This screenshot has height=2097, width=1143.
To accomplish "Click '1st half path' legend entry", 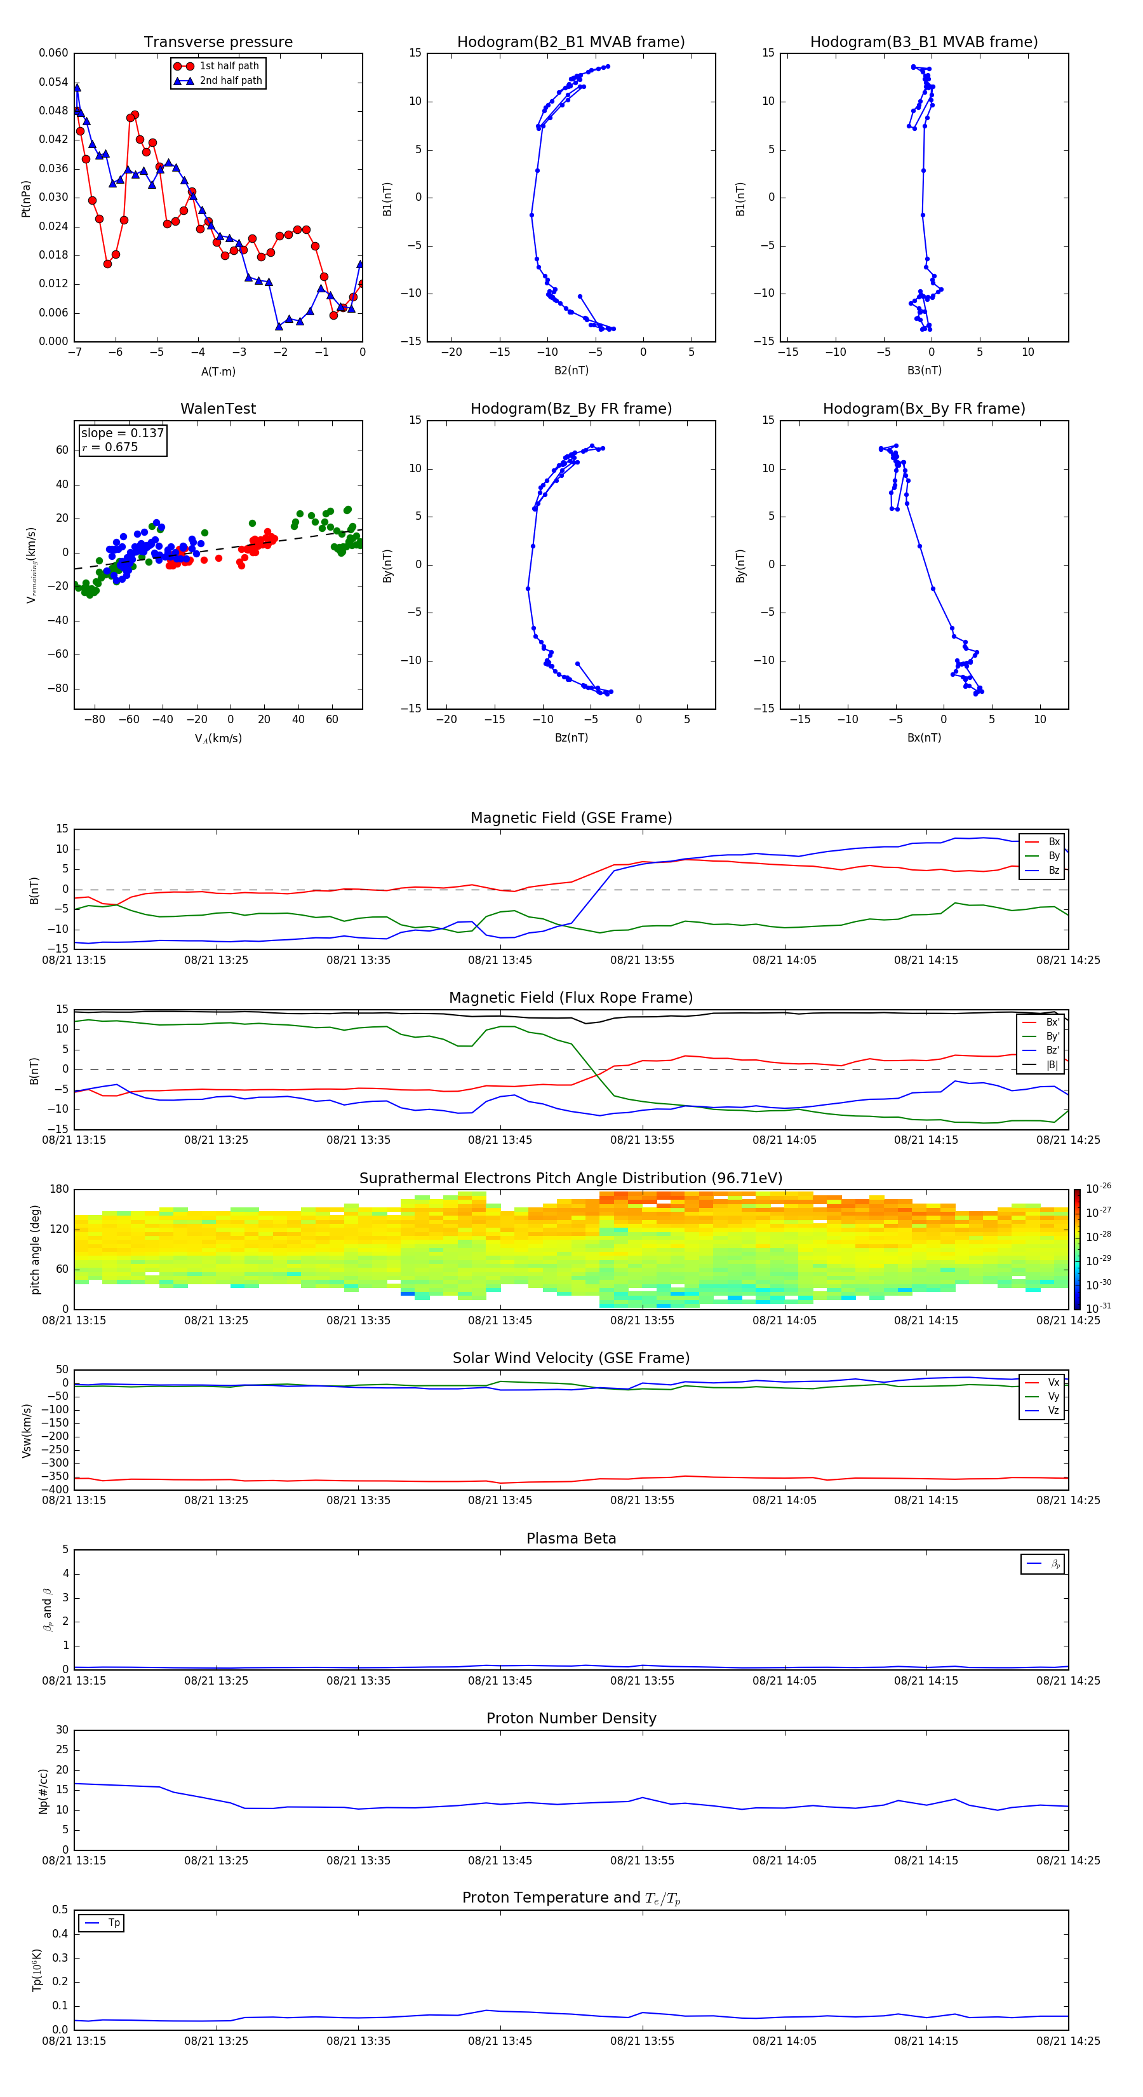I will (217, 66).
